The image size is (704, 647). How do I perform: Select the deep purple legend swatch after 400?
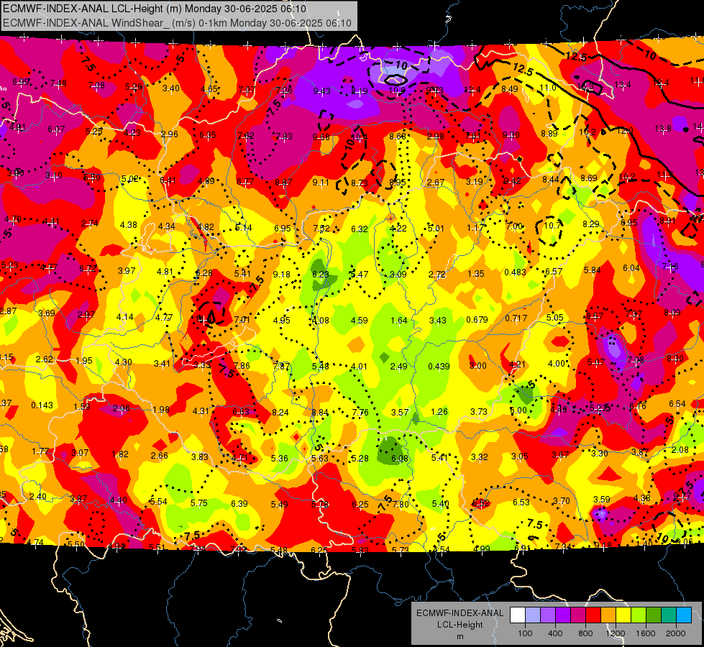pos(563,615)
